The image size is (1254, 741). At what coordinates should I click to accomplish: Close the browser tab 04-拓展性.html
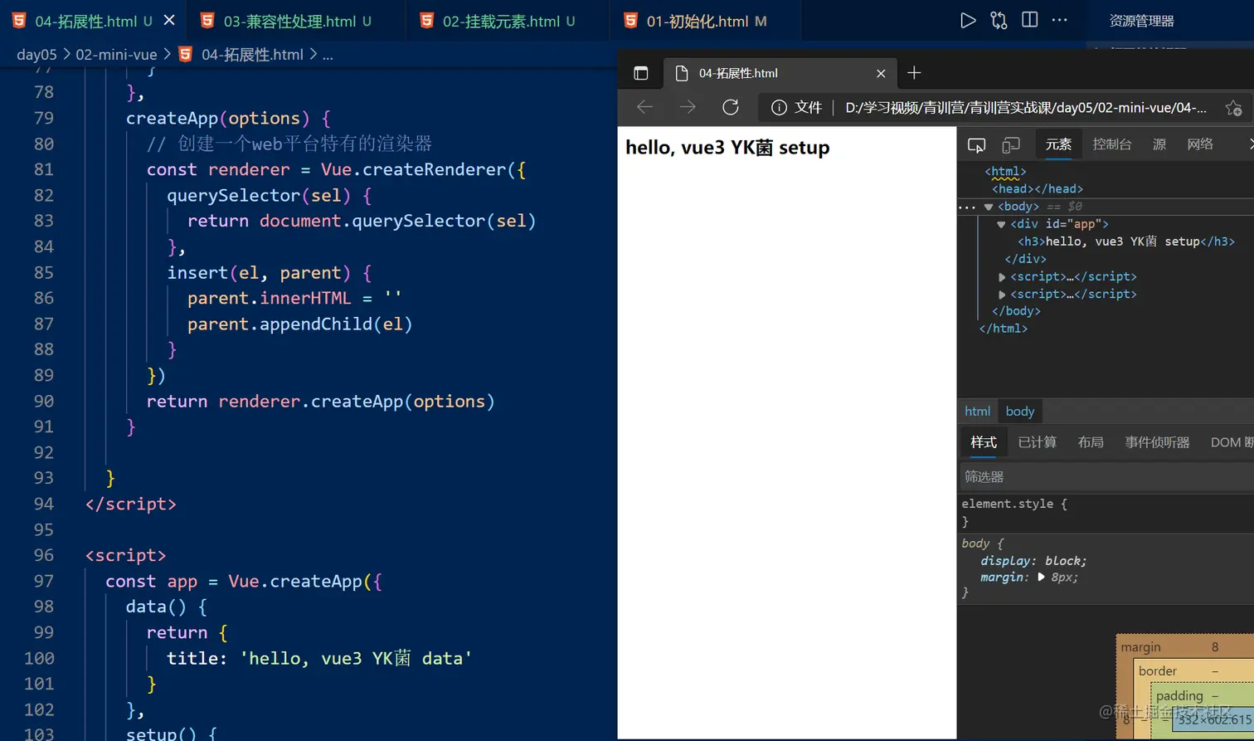point(881,73)
